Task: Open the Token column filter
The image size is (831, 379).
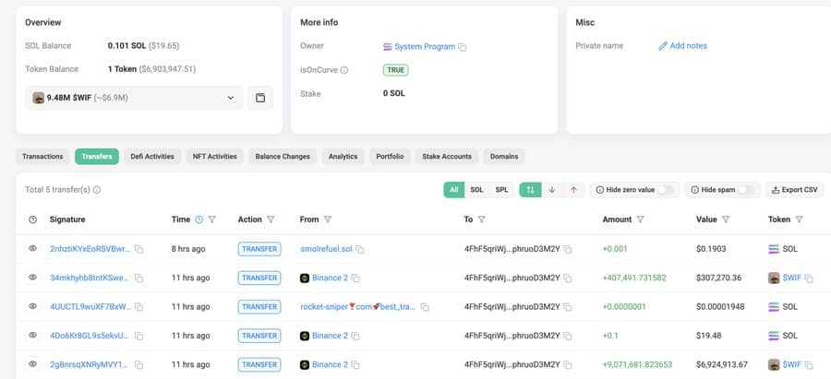Action: [x=799, y=219]
